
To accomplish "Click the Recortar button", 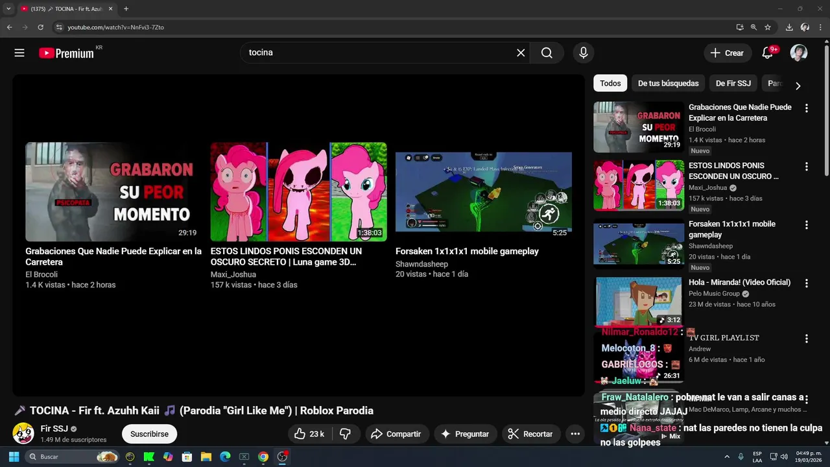I will point(531,434).
